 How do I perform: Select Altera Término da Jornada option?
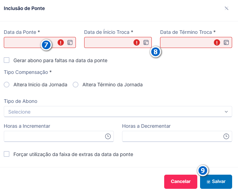coord(76,85)
